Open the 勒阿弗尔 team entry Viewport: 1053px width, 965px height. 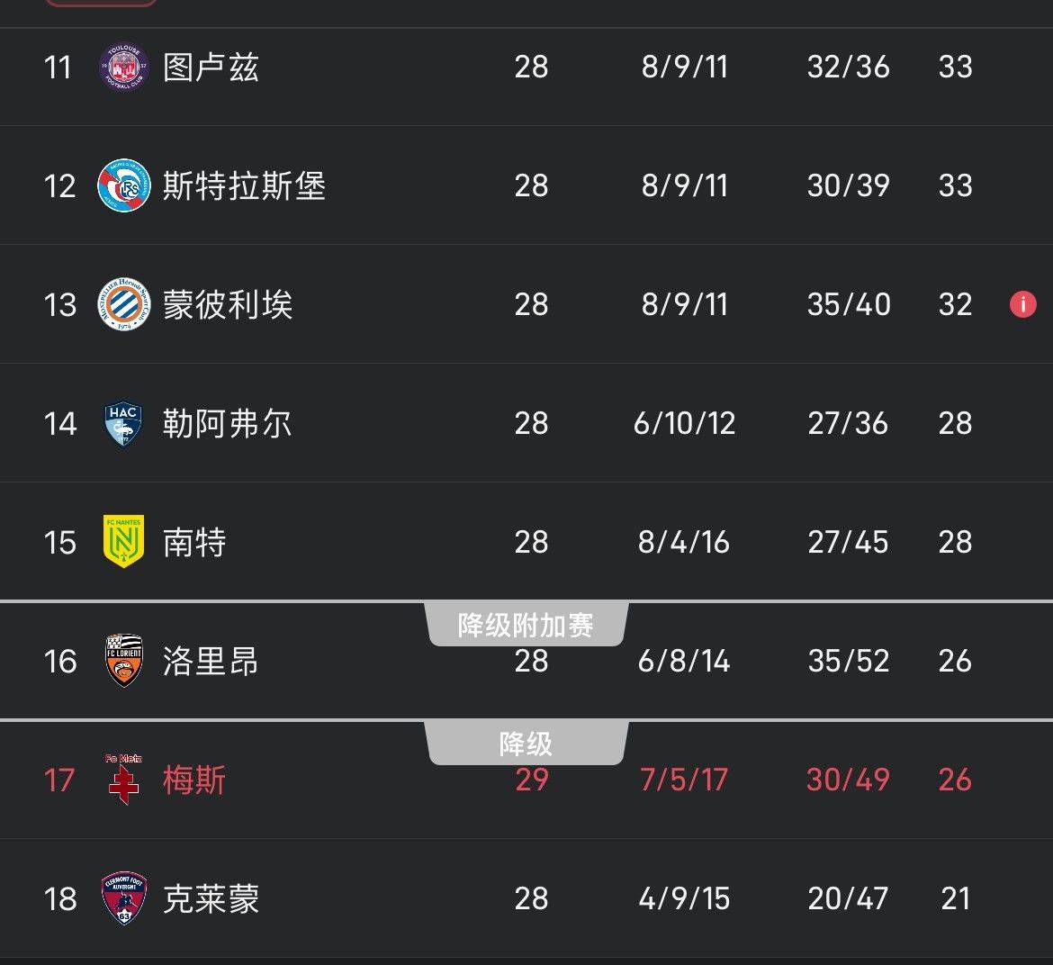[228, 424]
